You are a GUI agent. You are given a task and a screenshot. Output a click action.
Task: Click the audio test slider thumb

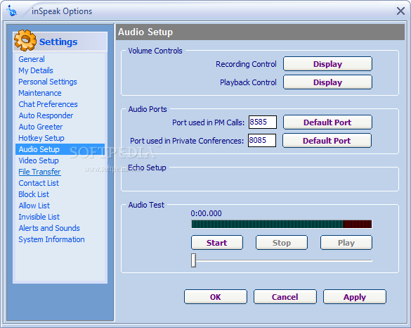tap(193, 260)
